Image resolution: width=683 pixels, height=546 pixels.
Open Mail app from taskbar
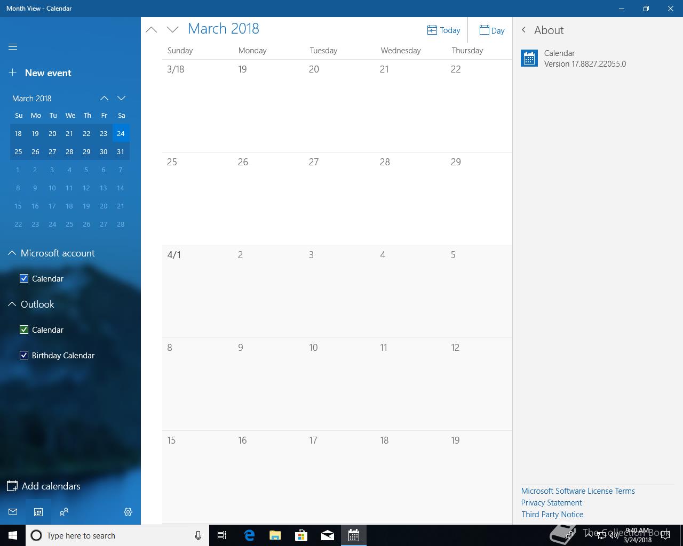point(328,535)
